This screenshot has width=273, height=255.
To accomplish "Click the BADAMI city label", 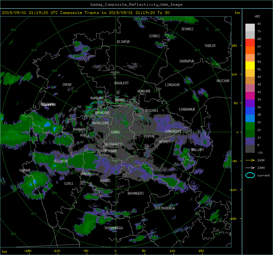I will [120, 100].
